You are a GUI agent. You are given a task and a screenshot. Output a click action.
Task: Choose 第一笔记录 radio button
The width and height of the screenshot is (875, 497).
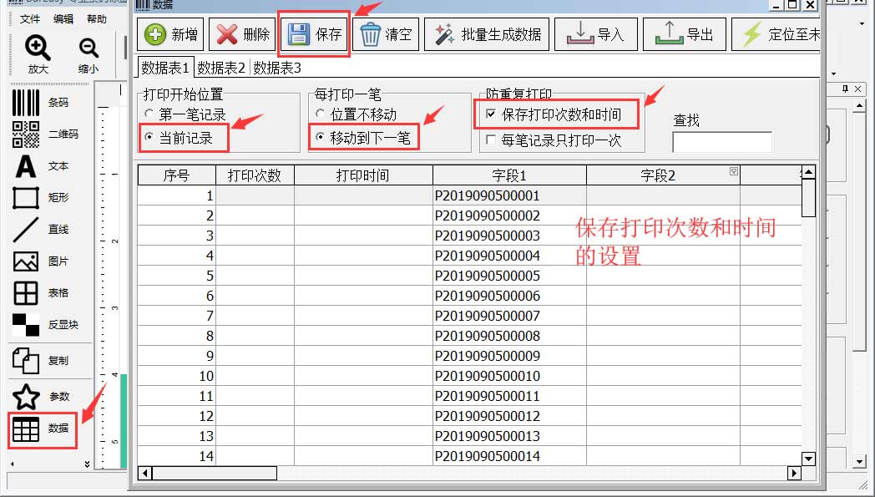click(149, 114)
